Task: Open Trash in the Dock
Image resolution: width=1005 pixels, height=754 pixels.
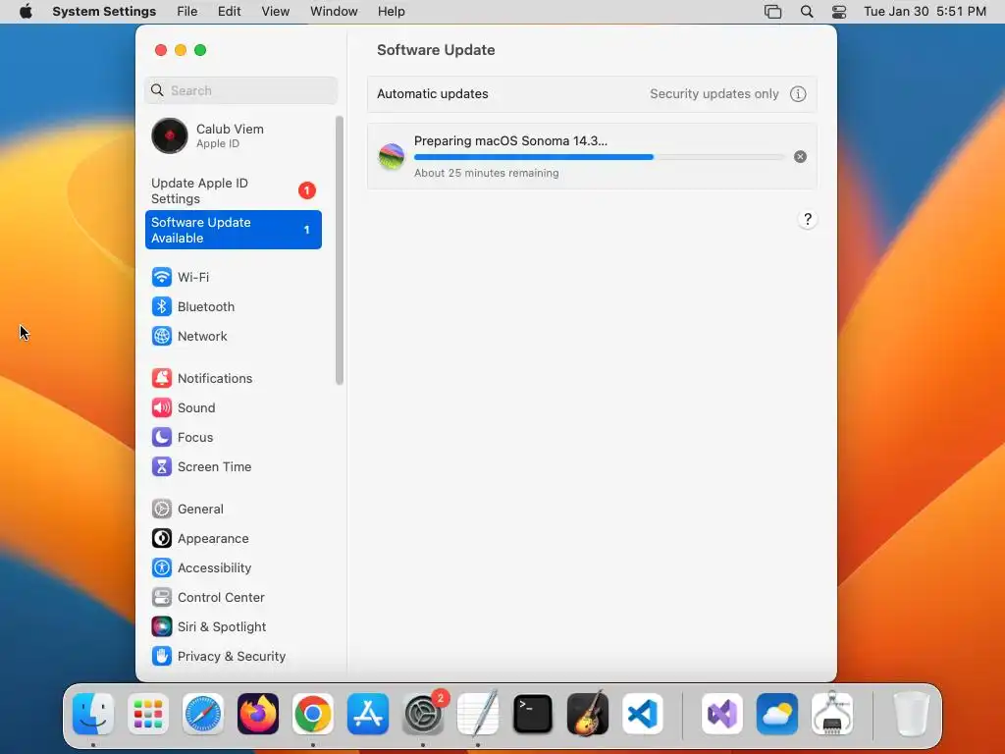Action: pyautogui.click(x=912, y=714)
